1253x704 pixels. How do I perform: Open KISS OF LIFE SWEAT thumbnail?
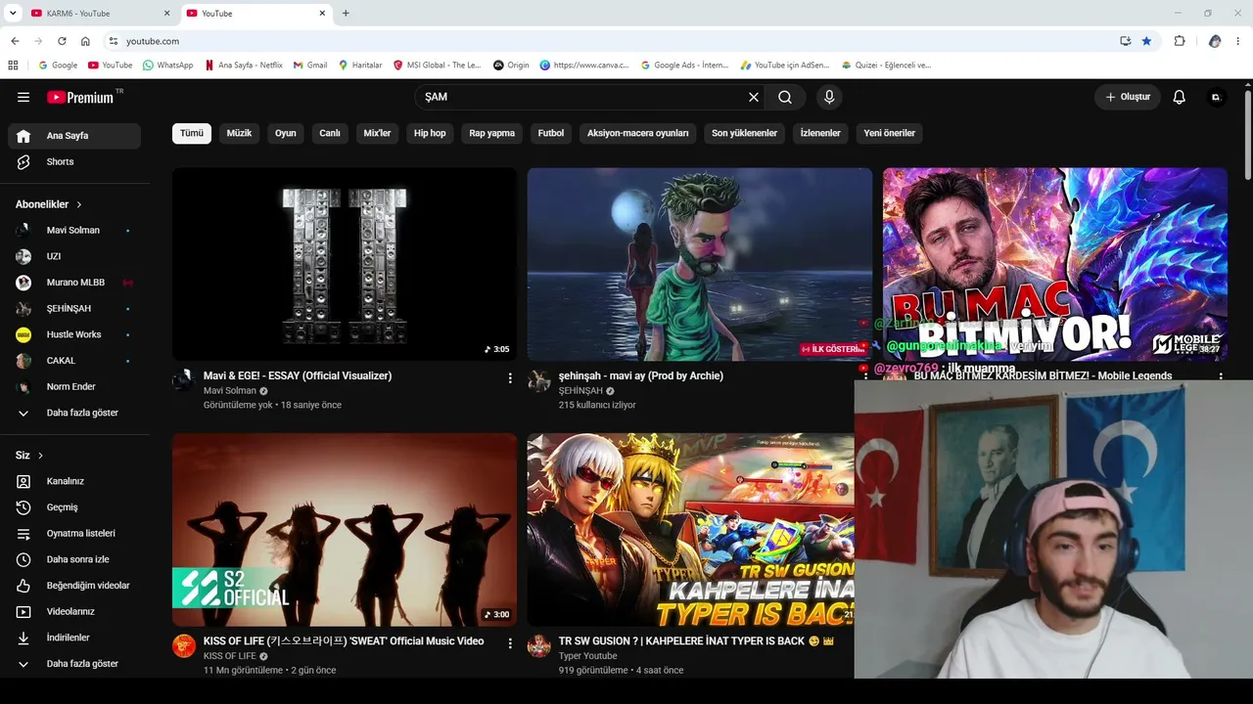pos(345,530)
